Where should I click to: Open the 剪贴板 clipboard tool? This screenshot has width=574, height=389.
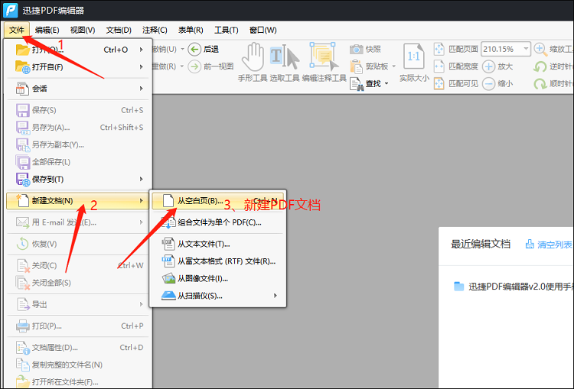pyautogui.click(x=369, y=66)
